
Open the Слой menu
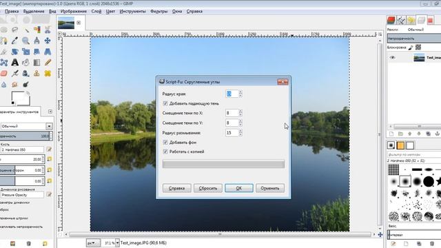[x=96, y=11]
